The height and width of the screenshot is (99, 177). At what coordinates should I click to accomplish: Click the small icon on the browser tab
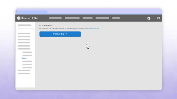point(17,12)
